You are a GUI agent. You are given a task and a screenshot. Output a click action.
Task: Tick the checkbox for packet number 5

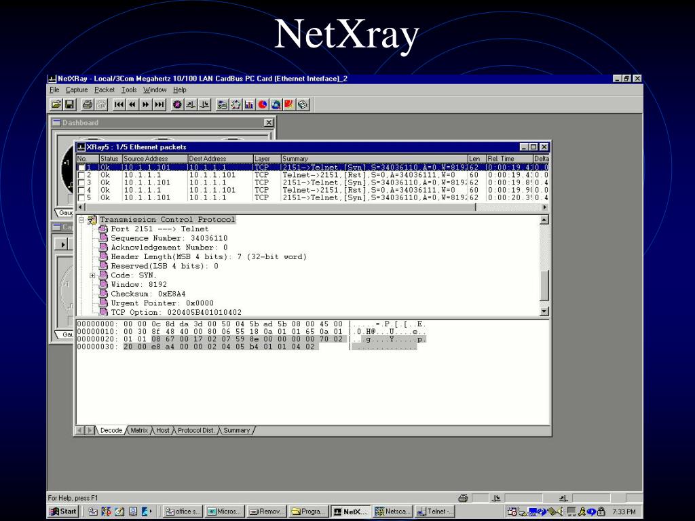tap(81, 198)
